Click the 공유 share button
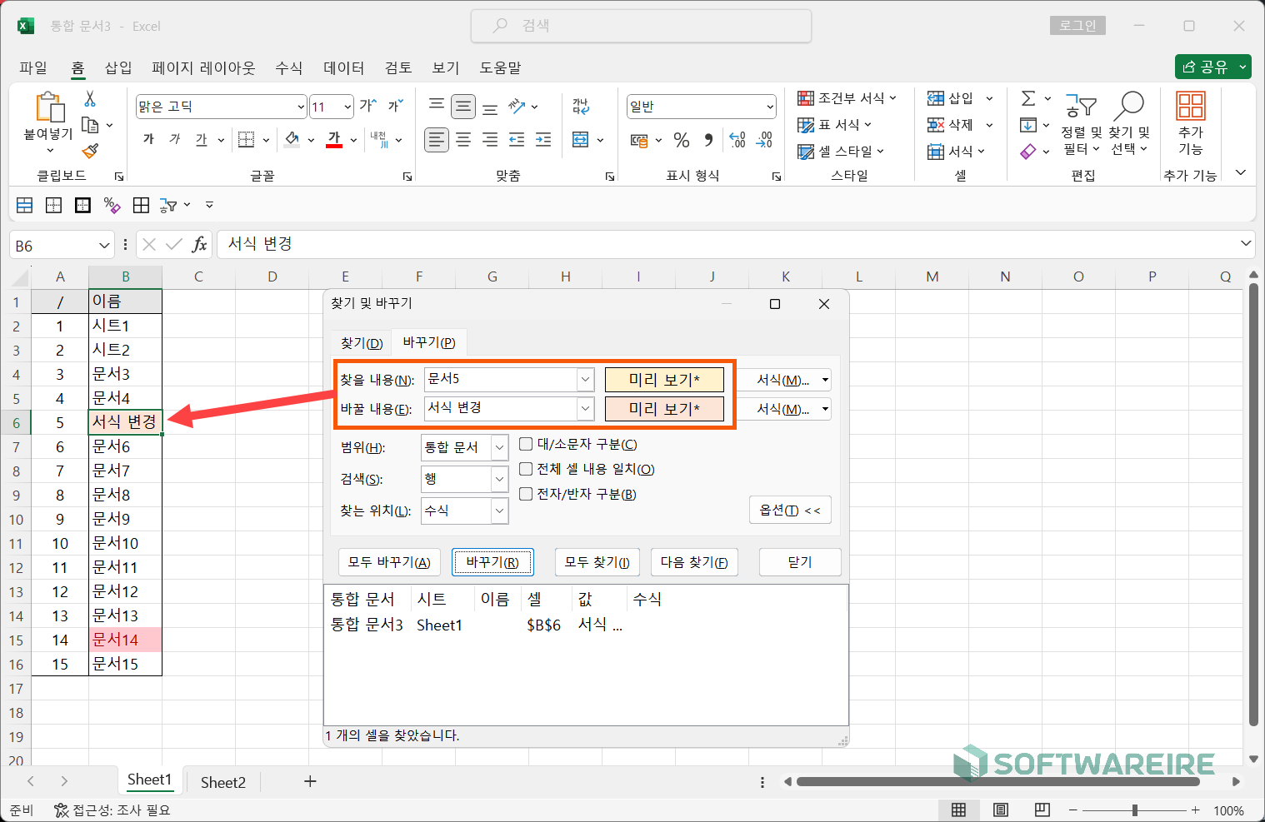The image size is (1265, 822). (1213, 67)
